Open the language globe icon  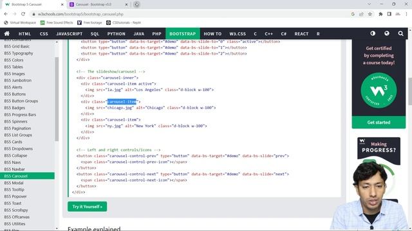pyautogui.click(x=387, y=33)
